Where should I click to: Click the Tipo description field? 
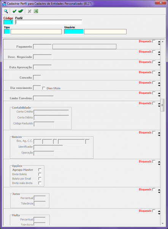(x=36, y=32)
